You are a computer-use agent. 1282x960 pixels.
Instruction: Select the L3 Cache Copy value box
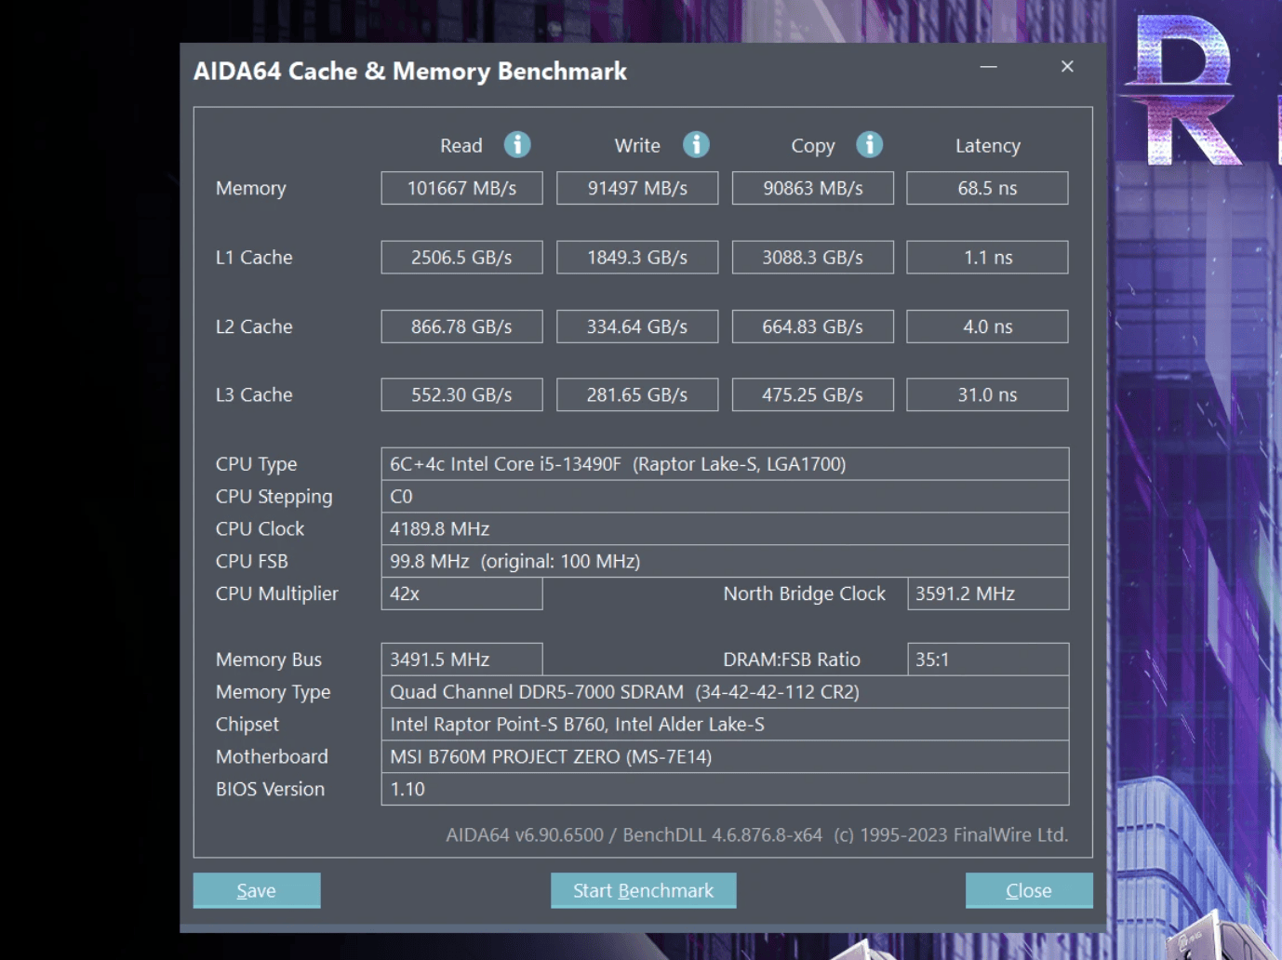click(812, 394)
